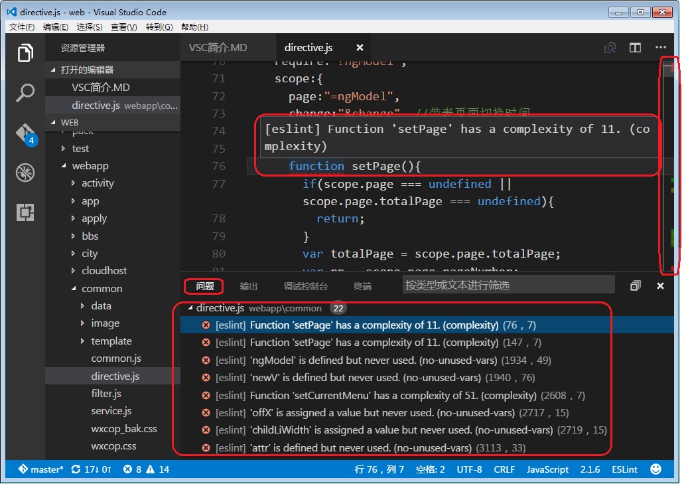Click error icon of setCurrentMenu problem row
Screen dimensions: 686x484
pos(206,395)
